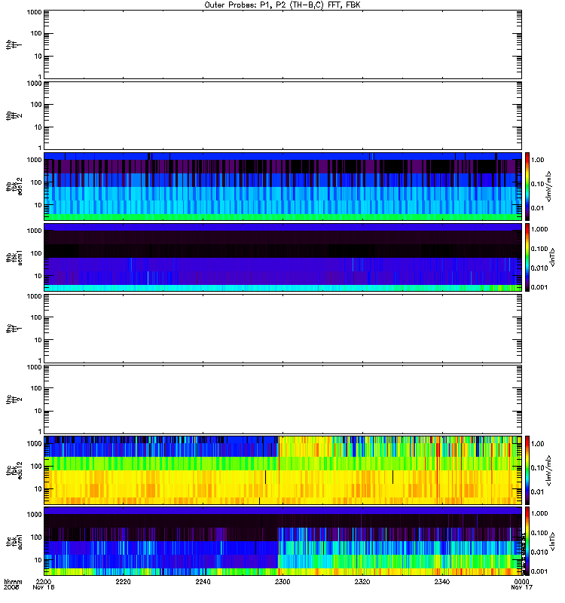
Task: Click '<|nT|>' units beside thb scm1 color bar
Action: pos(553,258)
